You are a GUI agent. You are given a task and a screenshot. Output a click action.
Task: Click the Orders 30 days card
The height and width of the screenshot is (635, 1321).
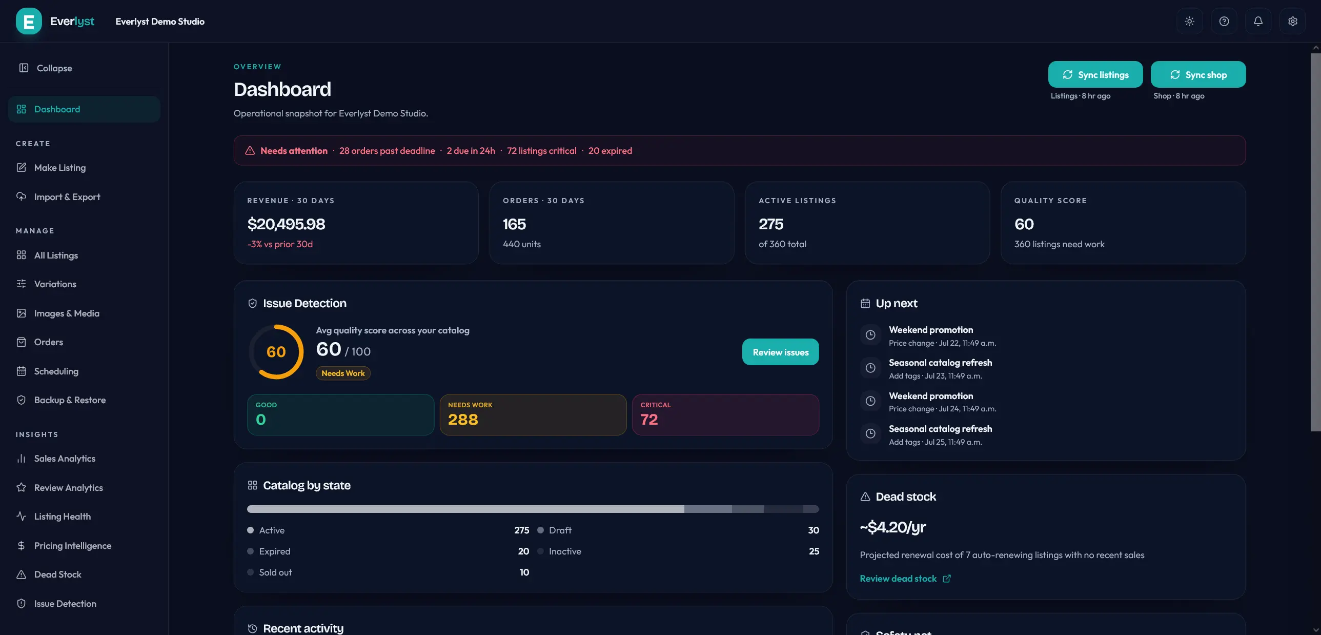(612, 223)
